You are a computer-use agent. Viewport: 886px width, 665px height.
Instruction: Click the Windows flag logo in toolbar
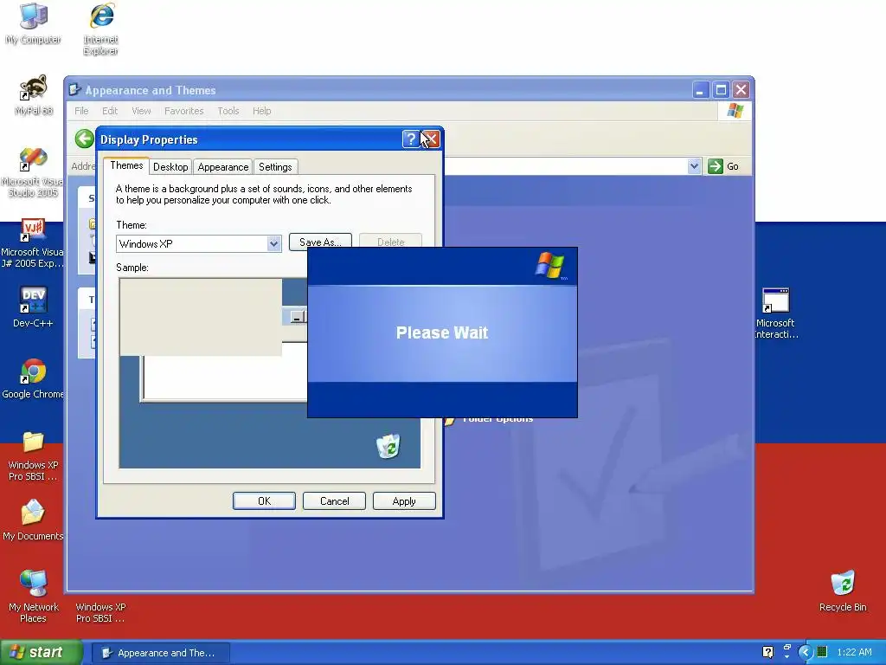coord(735,110)
